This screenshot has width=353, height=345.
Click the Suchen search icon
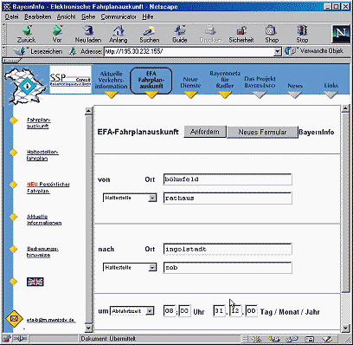[150, 30]
